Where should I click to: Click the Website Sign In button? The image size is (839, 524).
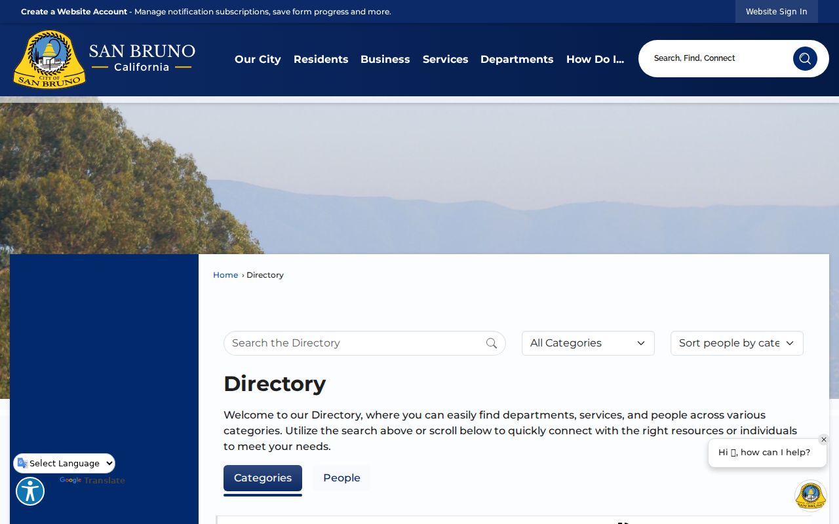coord(776,12)
